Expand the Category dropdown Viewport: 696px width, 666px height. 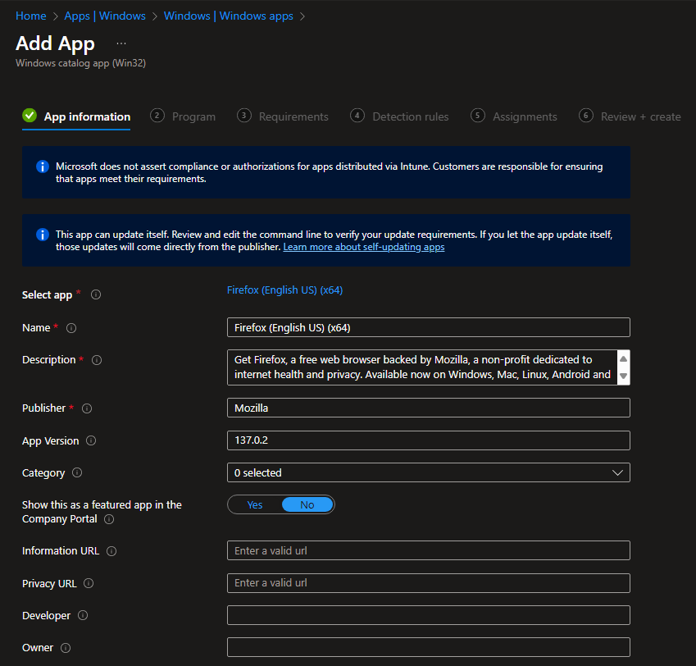(428, 472)
